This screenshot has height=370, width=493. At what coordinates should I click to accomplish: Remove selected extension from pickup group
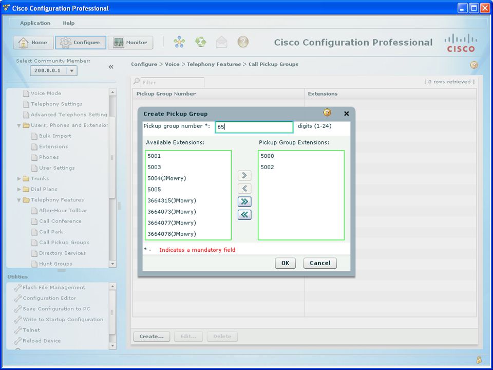pyautogui.click(x=244, y=189)
